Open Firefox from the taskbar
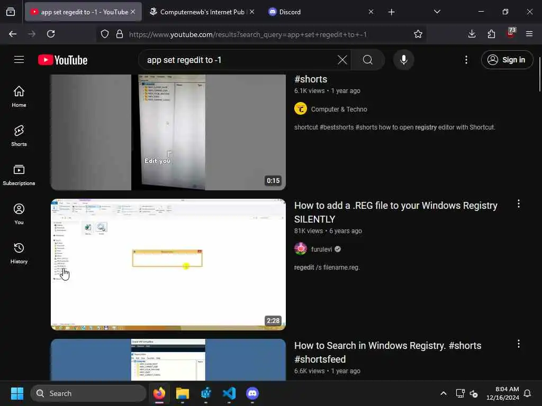 [x=159, y=393]
